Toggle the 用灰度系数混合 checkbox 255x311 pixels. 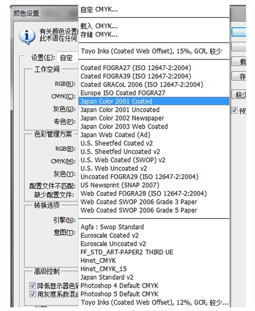coord(32,294)
